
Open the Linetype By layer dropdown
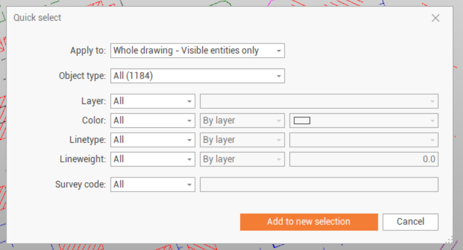tap(242, 140)
